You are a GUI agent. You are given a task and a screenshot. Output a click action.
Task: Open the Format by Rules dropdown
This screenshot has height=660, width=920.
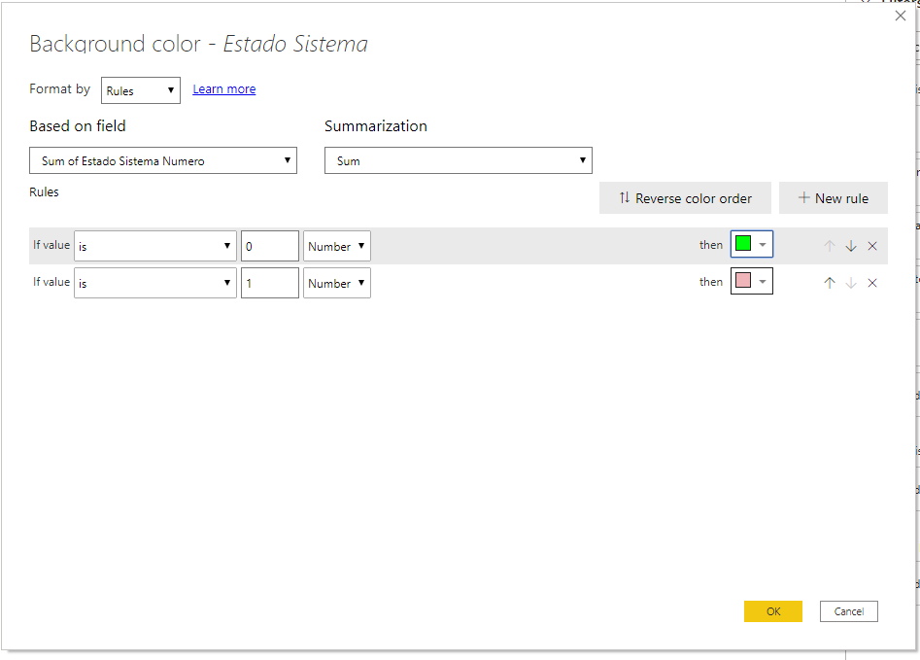point(141,90)
